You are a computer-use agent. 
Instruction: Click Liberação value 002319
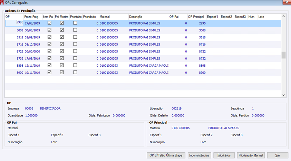coord(176,108)
